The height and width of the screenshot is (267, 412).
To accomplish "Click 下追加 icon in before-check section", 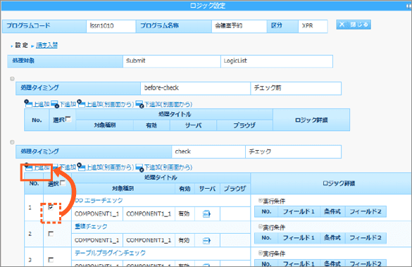I will click(55, 104).
